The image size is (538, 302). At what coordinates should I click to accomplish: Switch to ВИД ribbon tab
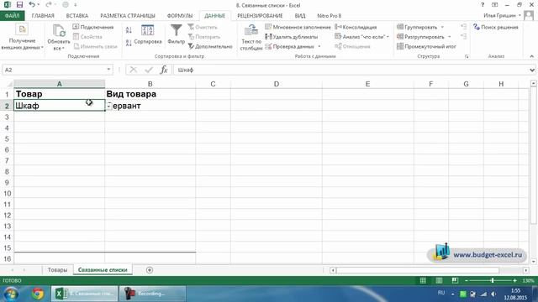point(300,16)
